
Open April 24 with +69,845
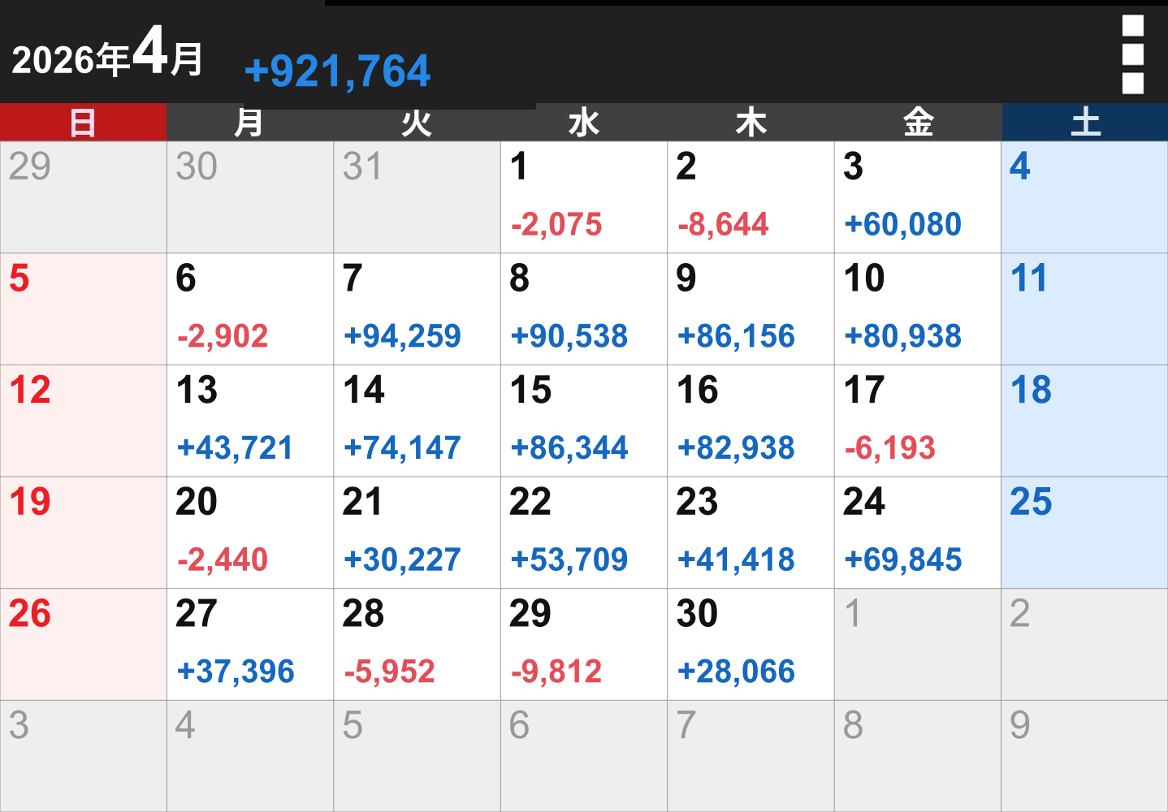coord(918,533)
